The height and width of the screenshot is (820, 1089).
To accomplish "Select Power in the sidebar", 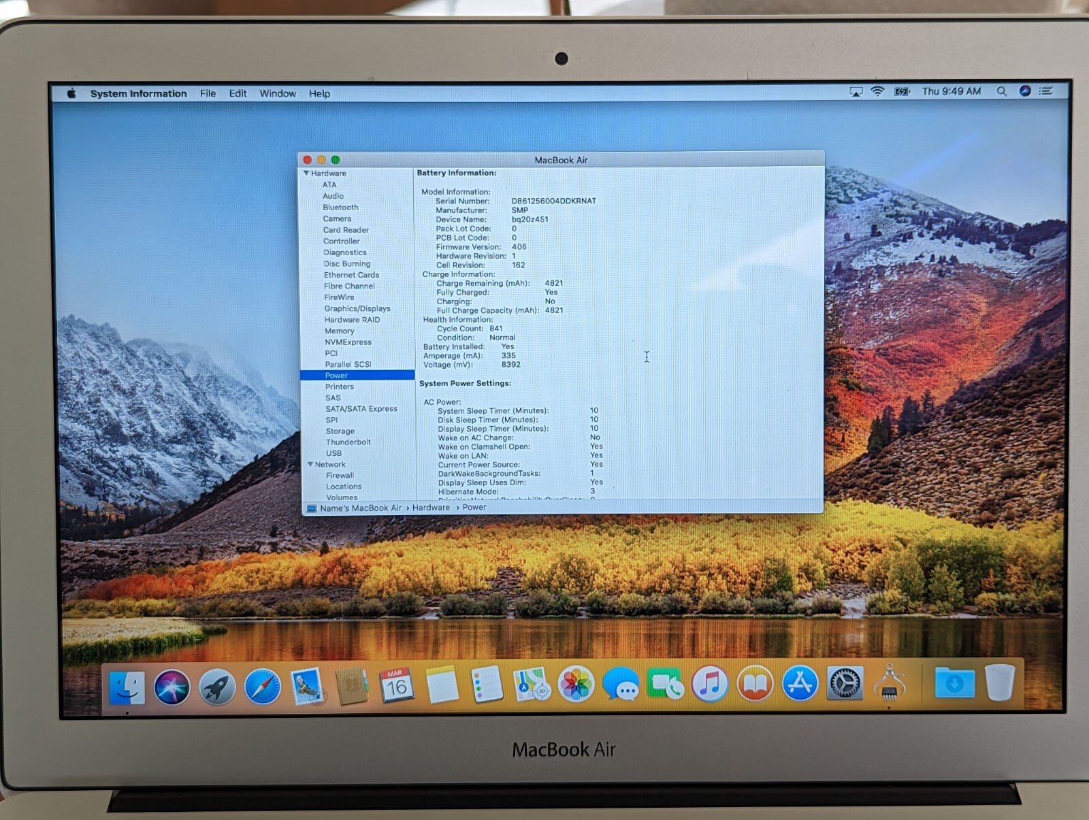I will click(357, 375).
